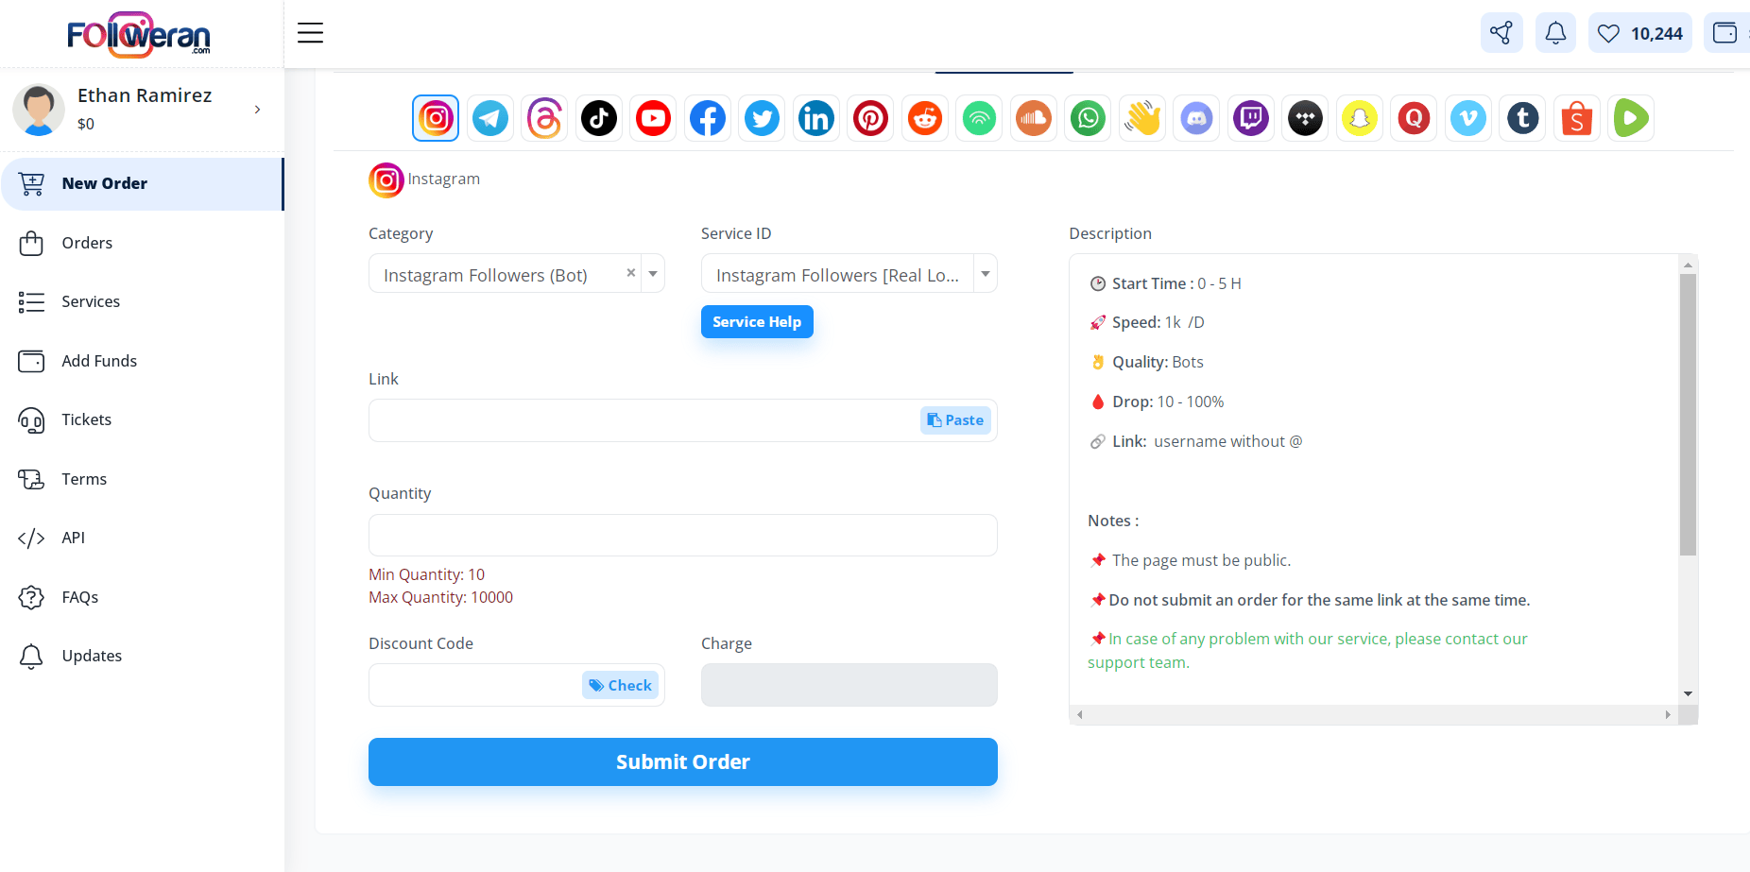The height and width of the screenshot is (872, 1750).
Task: Click the Submit Order button
Action: tap(683, 761)
